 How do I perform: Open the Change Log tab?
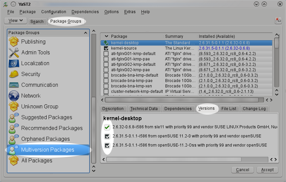click(x=254, y=109)
